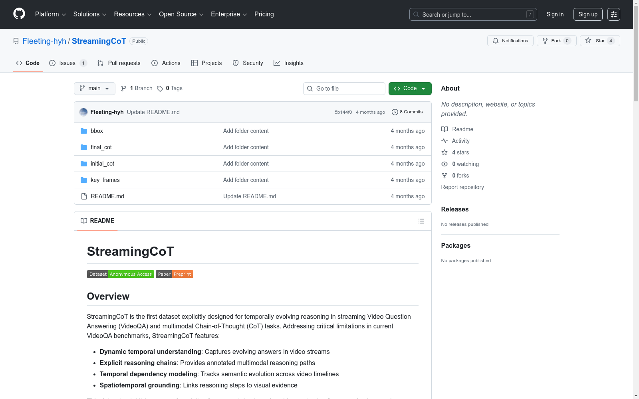This screenshot has height=399, width=639.
Task: Open the Fleeting-hyh owner profile link
Action: coord(44,41)
